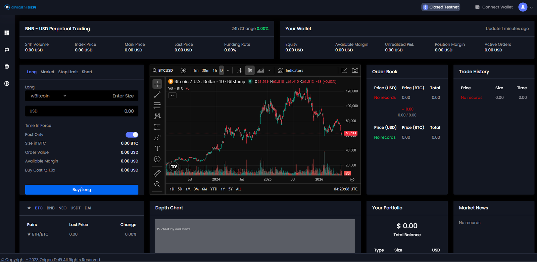The height and width of the screenshot is (265, 537).
Task: Pop out the chart in new window
Action: coord(344,70)
